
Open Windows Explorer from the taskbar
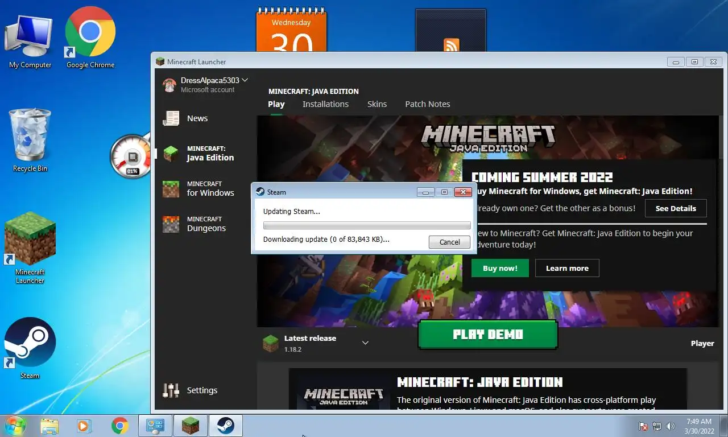tap(49, 426)
